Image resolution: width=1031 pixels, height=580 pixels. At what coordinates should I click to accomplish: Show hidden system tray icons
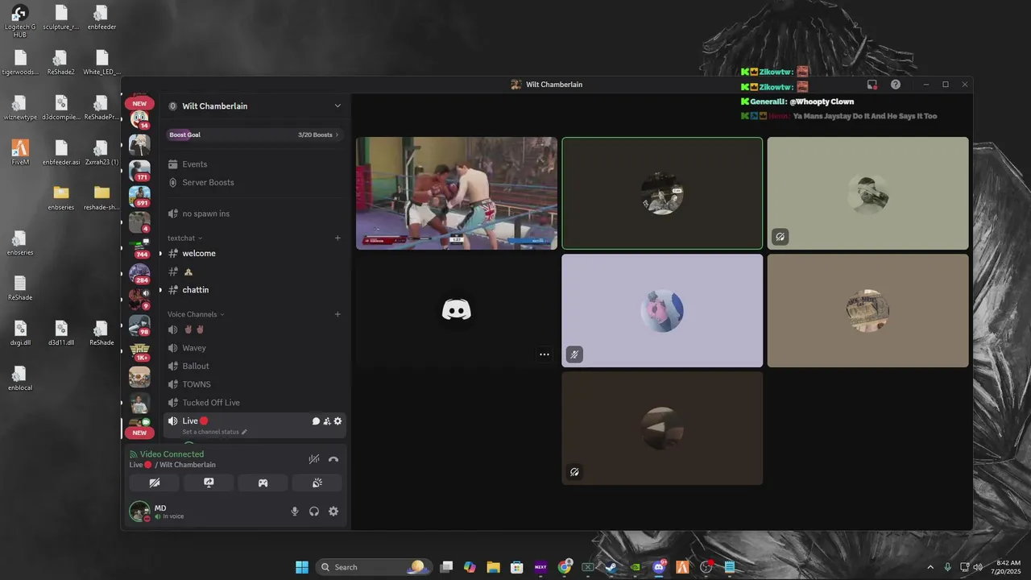pos(930,567)
